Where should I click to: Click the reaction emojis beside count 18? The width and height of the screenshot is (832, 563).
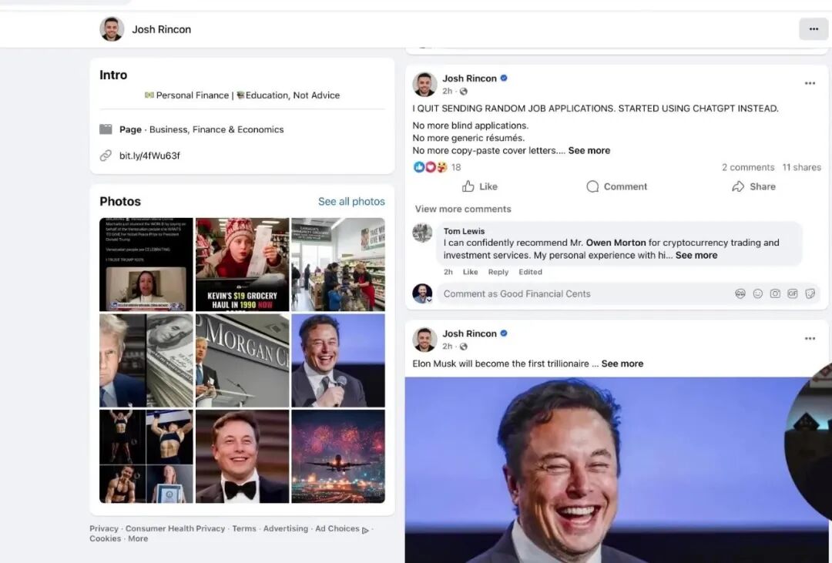click(x=430, y=167)
